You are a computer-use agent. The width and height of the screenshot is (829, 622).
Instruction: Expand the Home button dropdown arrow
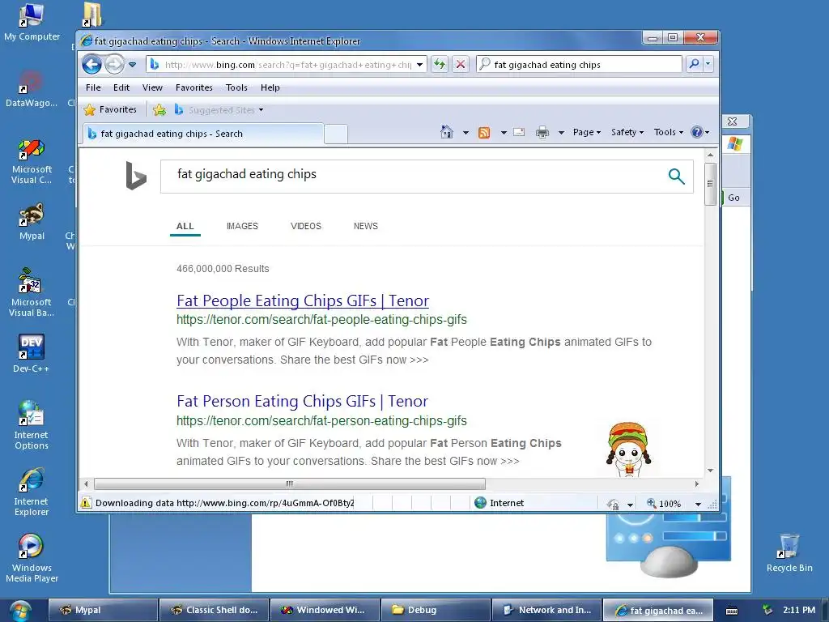point(466,132)
